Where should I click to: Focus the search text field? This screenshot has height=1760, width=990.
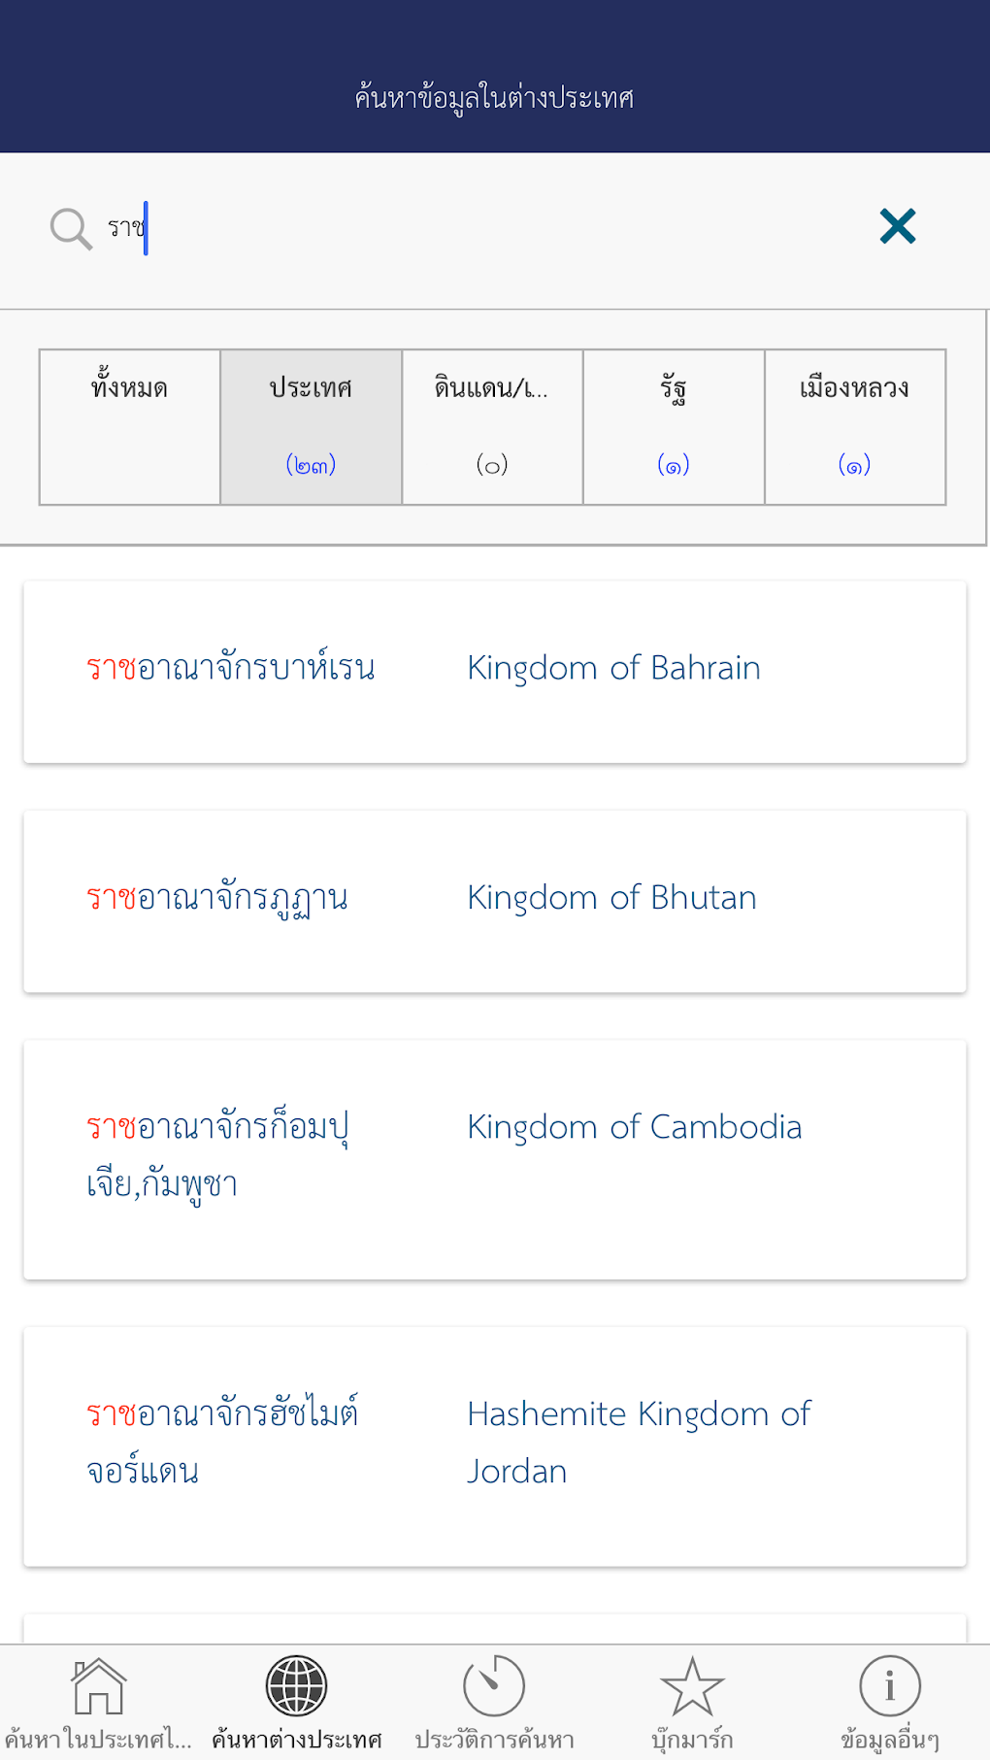[x=485, y=228]
